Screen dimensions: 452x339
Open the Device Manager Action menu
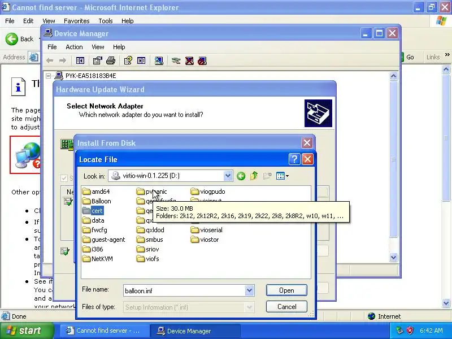[74, 47]
